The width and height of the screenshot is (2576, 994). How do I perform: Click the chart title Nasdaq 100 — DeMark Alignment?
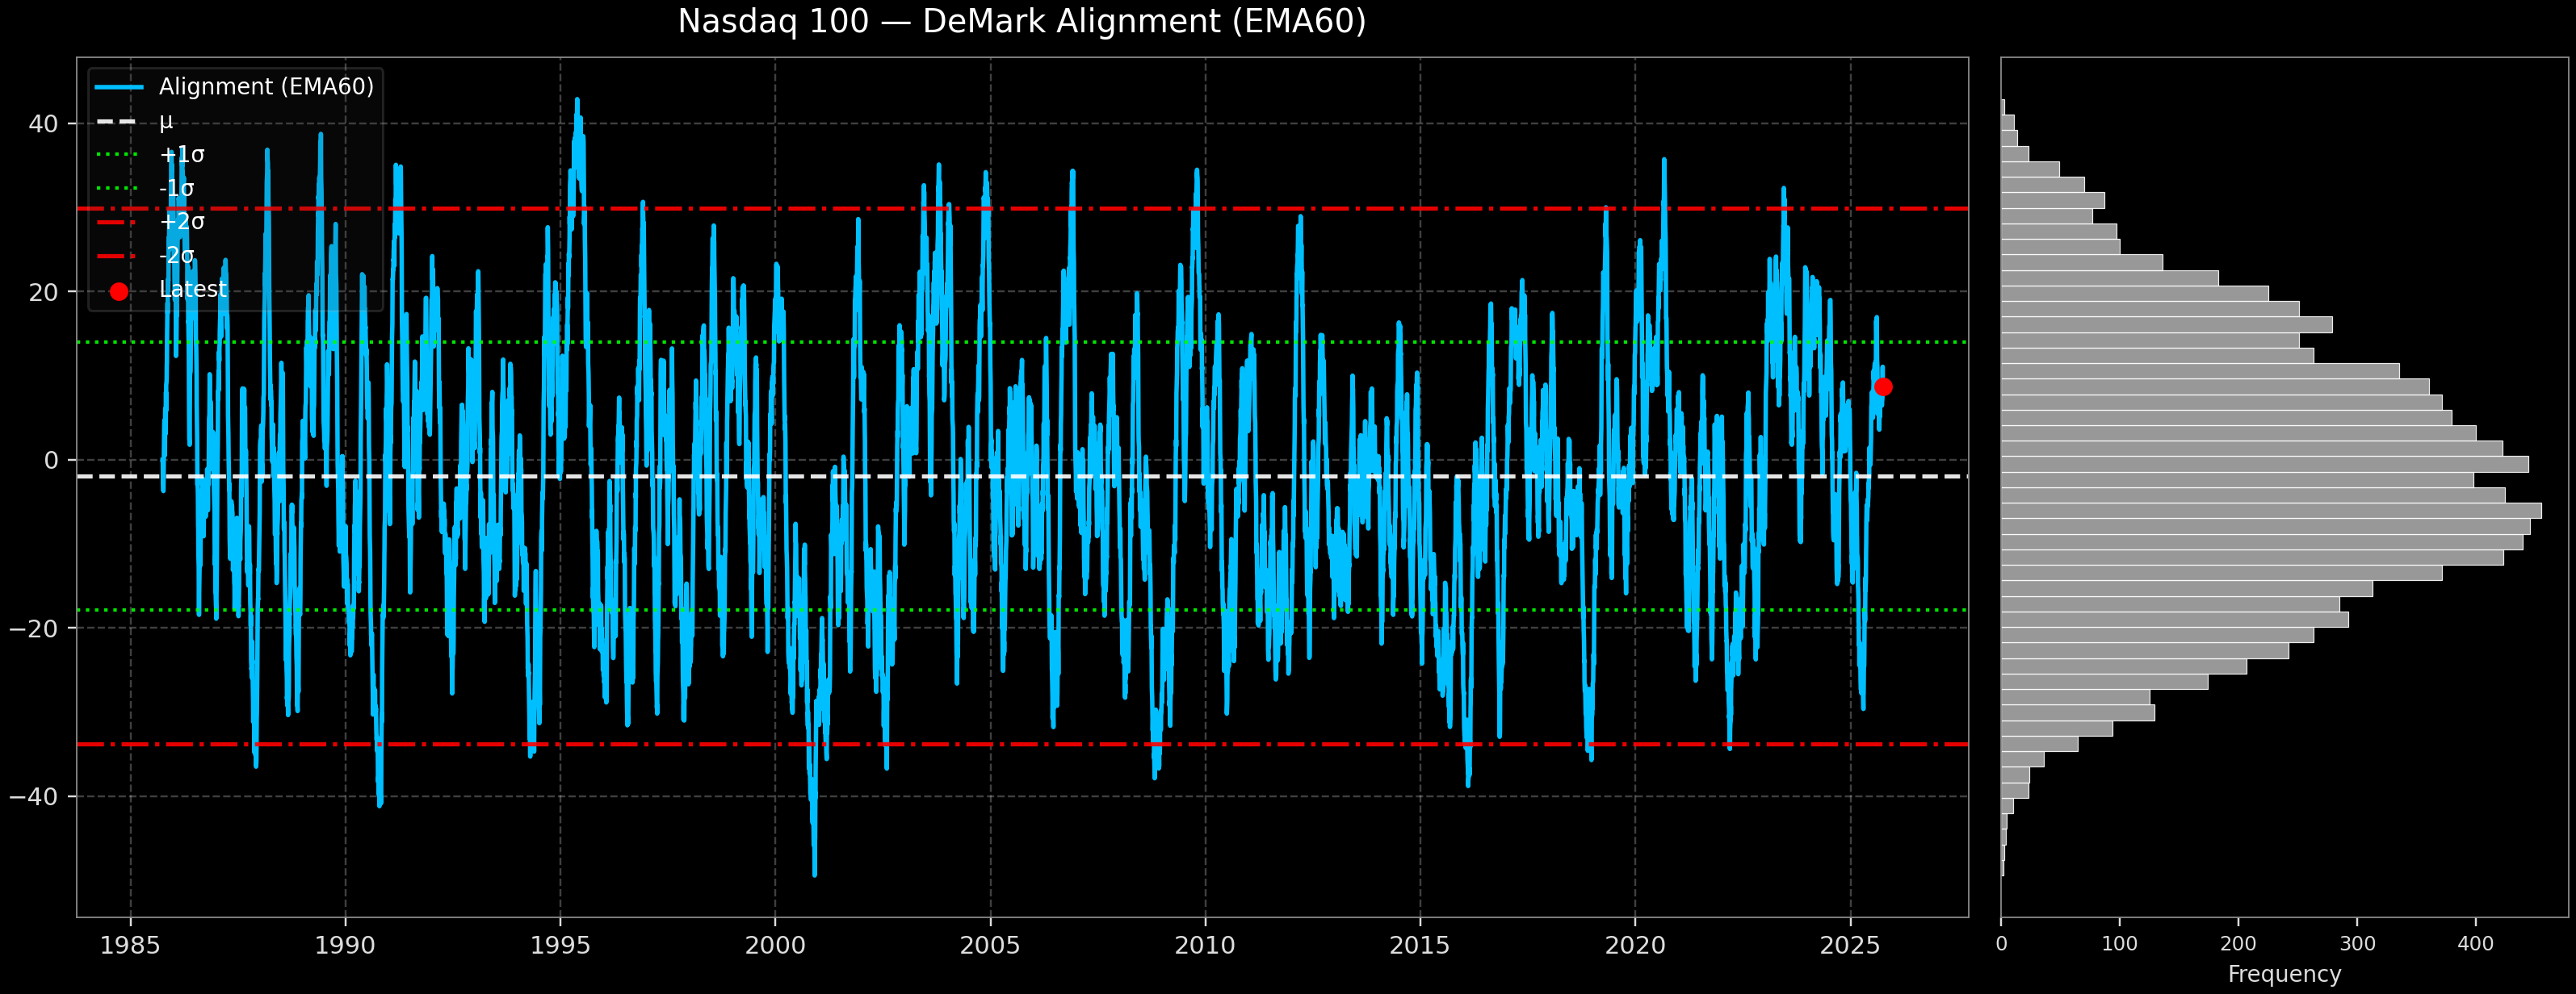click(1021, 22)
